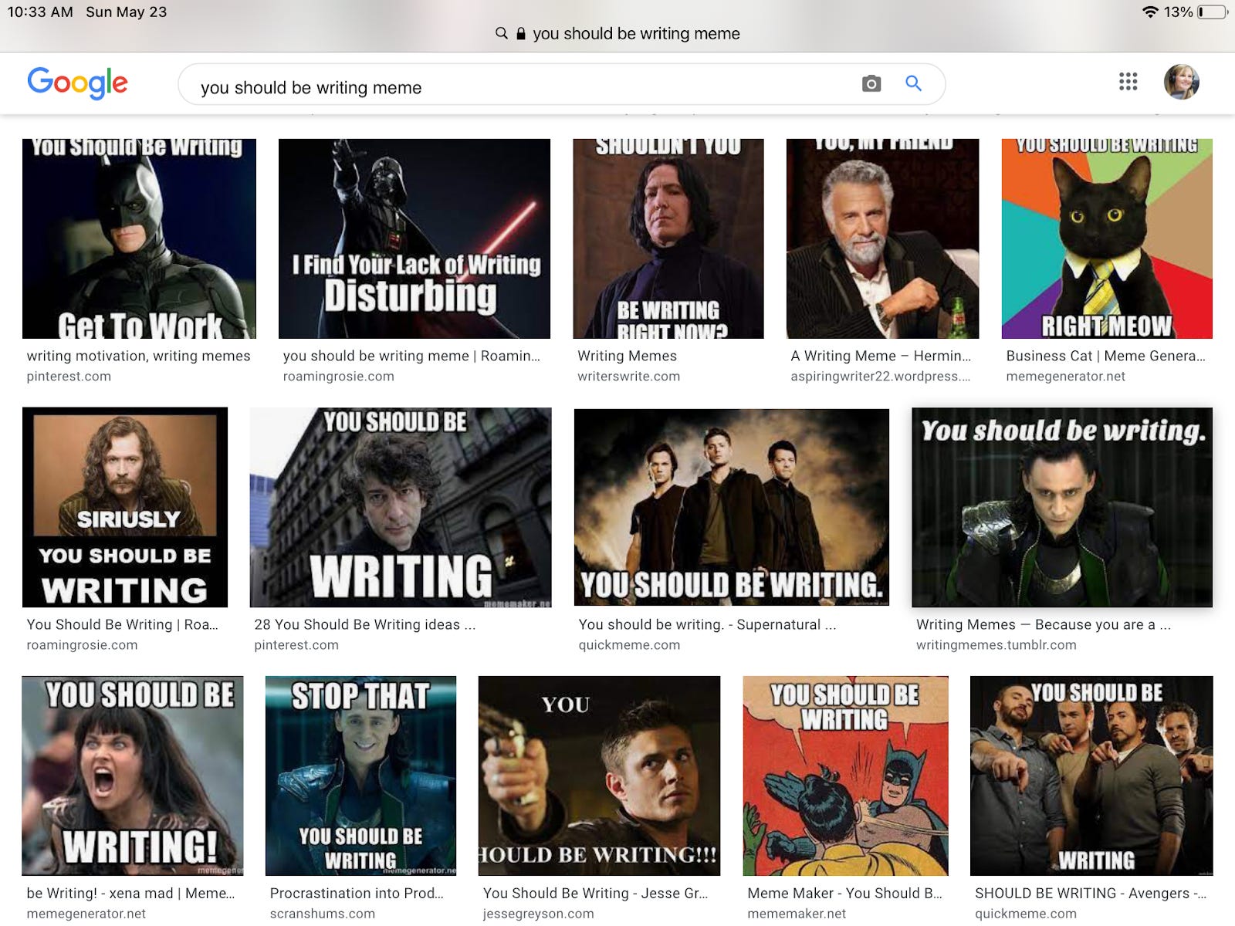
Task: Tap the Wi-Fi icon in status bar
Action: 1150,12
